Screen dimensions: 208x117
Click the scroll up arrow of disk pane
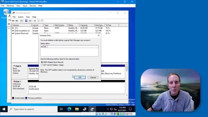click(127, 64)
